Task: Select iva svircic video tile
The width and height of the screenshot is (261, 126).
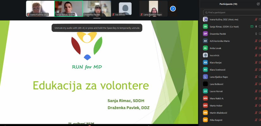Action: [125, 9]
